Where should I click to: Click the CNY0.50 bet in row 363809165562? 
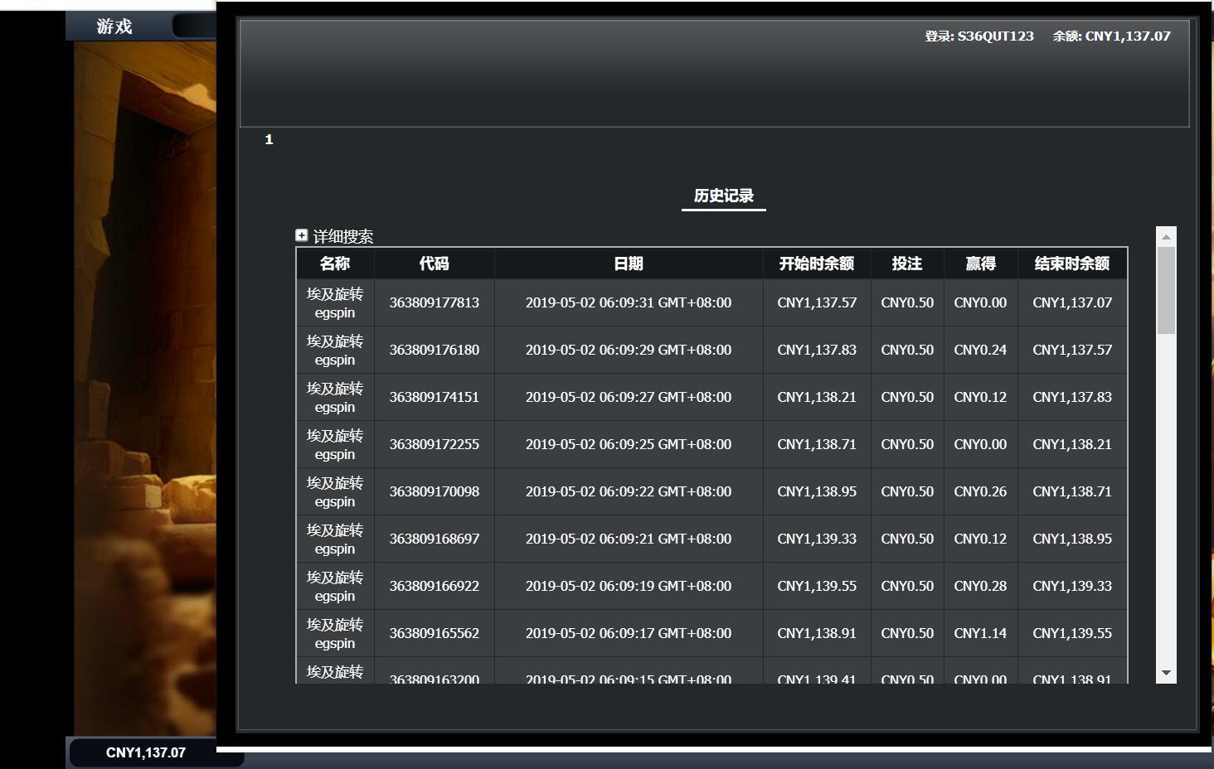[x=907, y=633]
